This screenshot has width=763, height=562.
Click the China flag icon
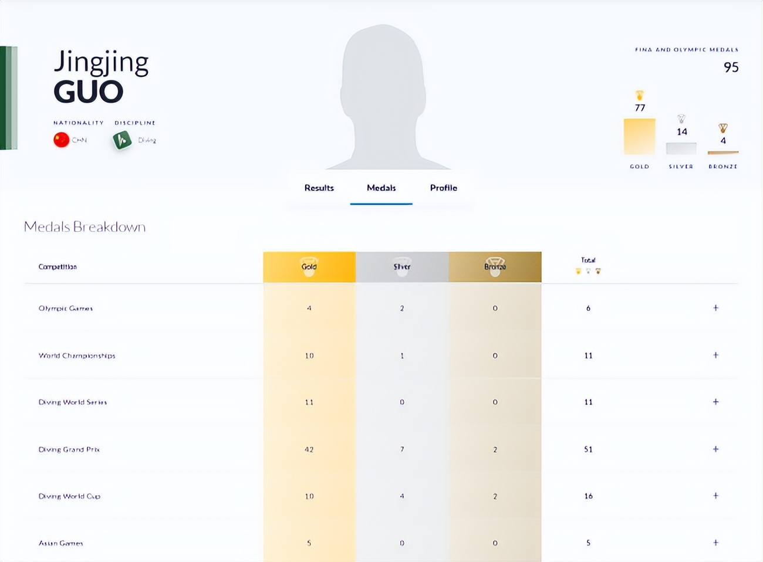pos(62,140)
